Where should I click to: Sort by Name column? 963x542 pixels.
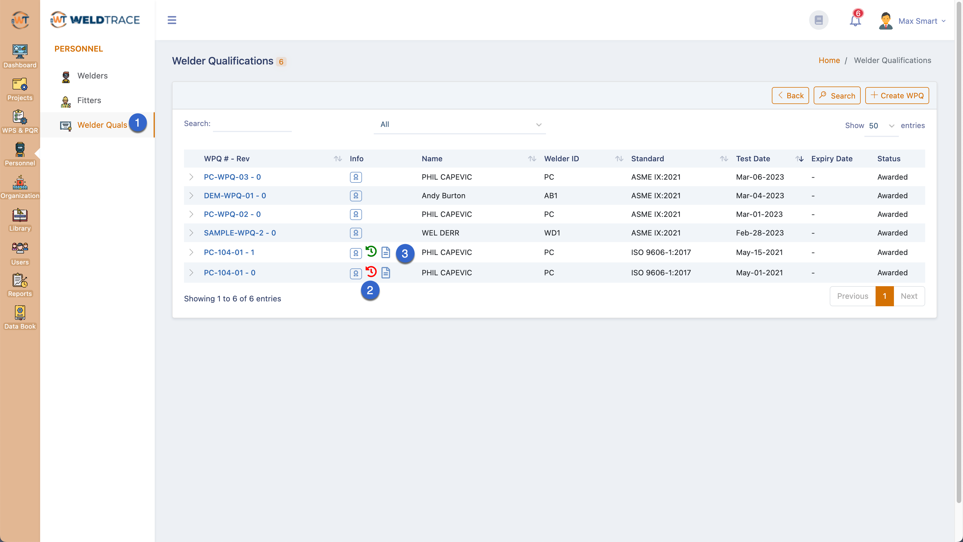479,159
